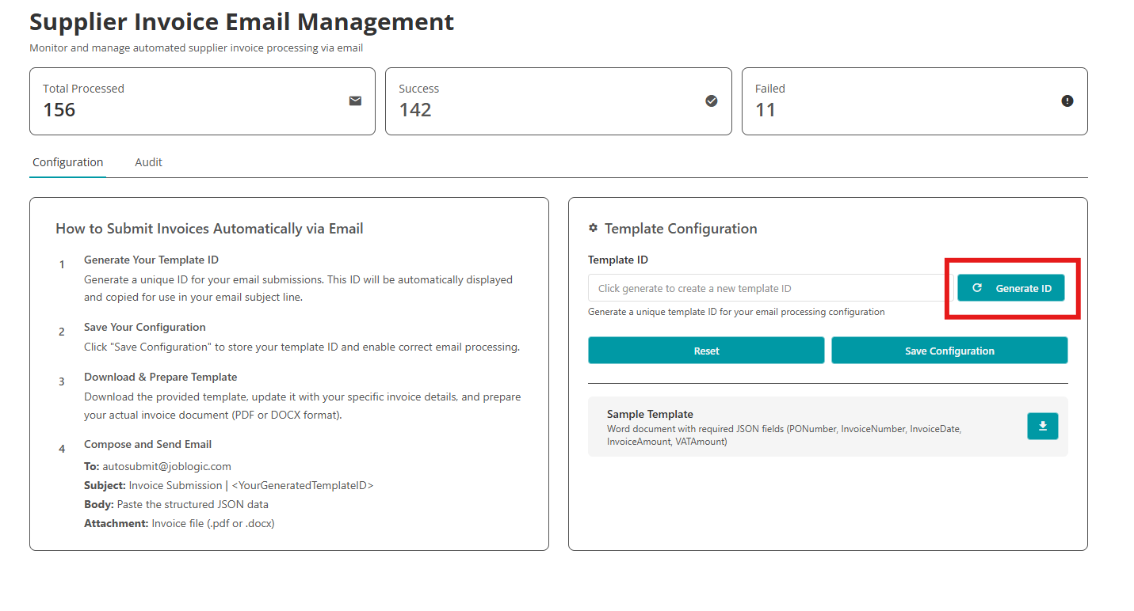Viewport: 1134px width, 611px height.
Task: Click 'How to Submit Invoices Automatically via Email'
Action: pos(209,229)
